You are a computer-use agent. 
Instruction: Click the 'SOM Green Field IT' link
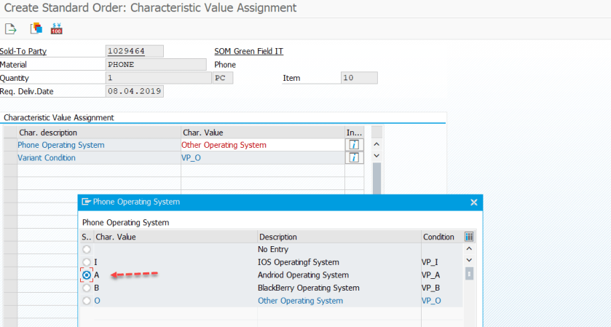point(248,51)
